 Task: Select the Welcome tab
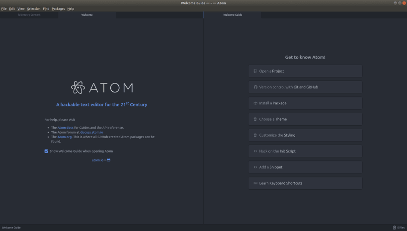87,15
